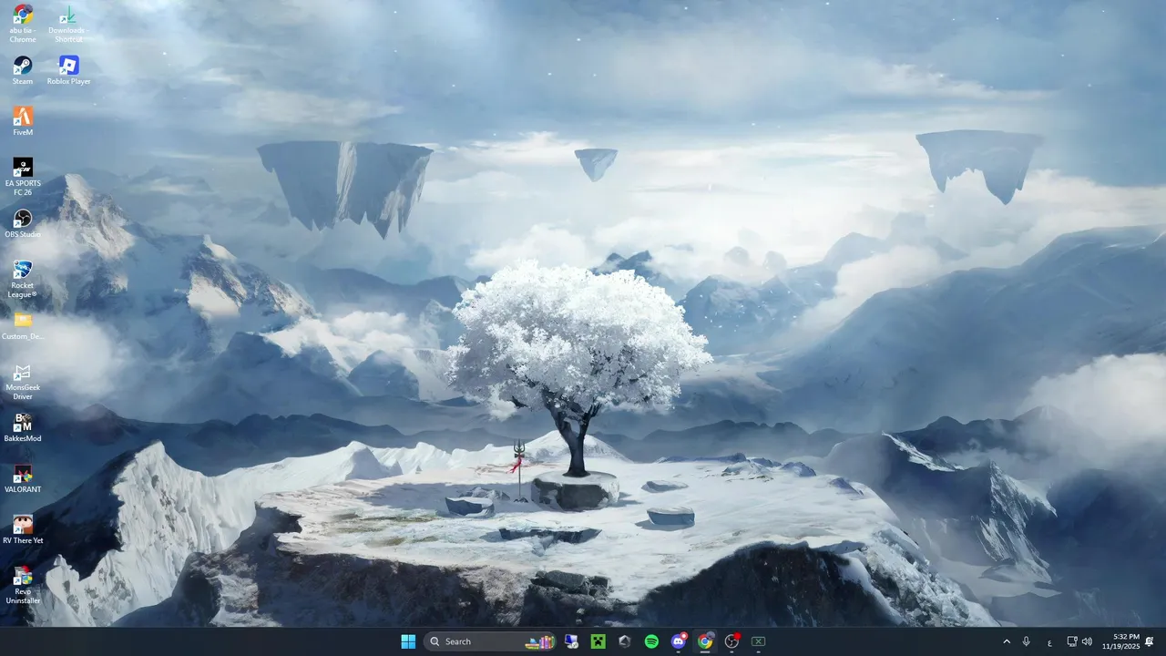This screenshot has height=656, width=1166.
Task: Click the taskbar Search box
Action: click(490, 641)
